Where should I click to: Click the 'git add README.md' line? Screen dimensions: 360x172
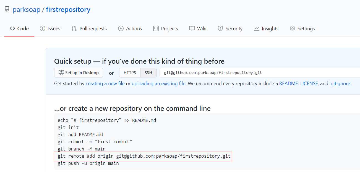[x=80, y=135]
